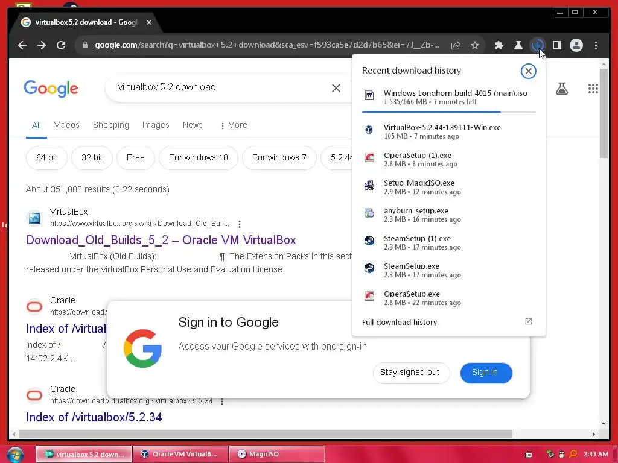The width and height of the screenshot is (618, 463).
Task: Select the All search tab
Action: (36, 125)
